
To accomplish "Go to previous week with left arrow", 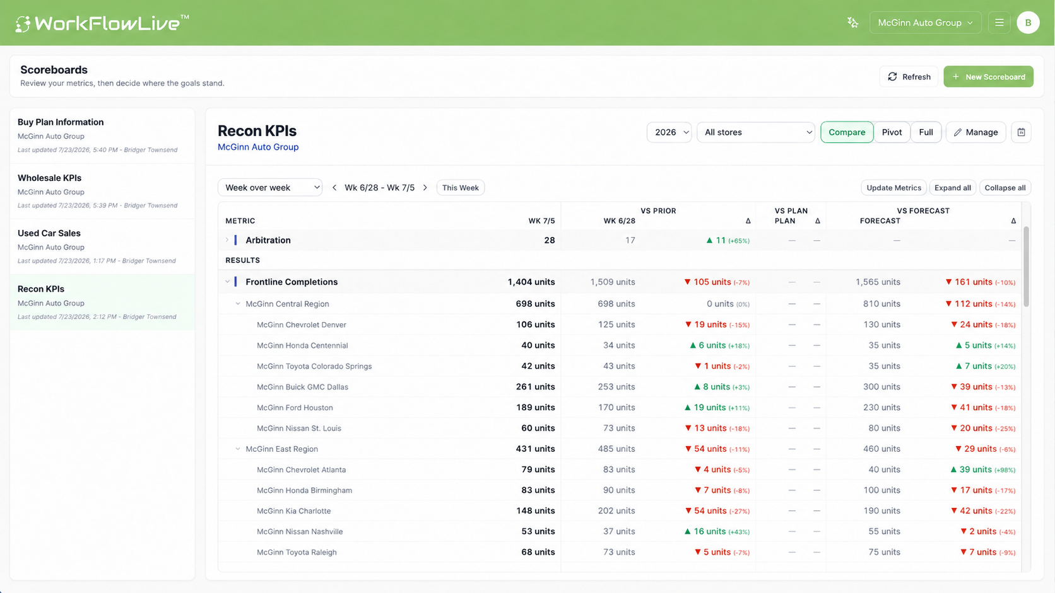I will pos(334,188).
